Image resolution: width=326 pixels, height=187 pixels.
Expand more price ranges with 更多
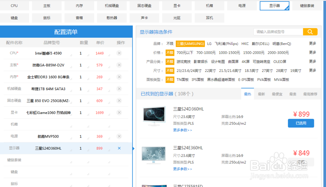coord(313,52)
